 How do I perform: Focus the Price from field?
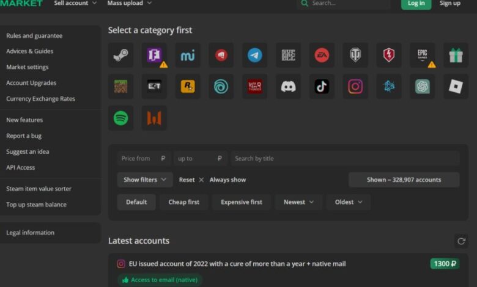(x=143, y=159)
